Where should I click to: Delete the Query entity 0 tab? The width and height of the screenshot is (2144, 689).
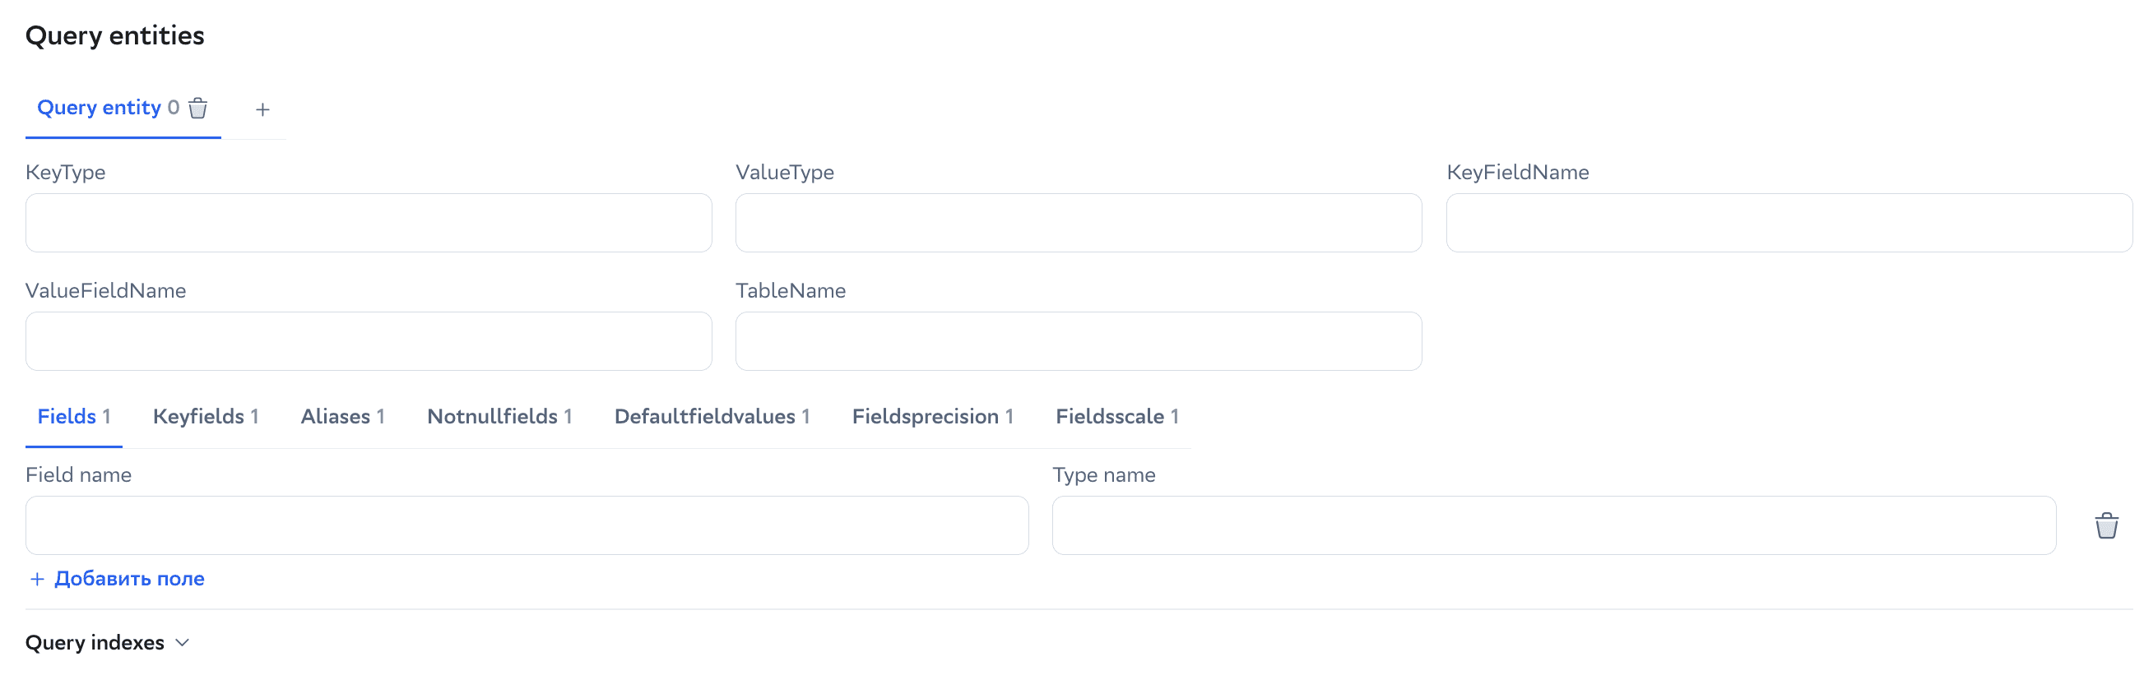(x=198, y=109)
